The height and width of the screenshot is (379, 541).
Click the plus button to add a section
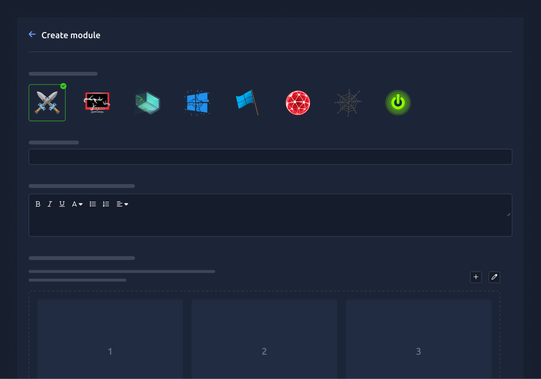pyautogui.click(x=476, y=277)
